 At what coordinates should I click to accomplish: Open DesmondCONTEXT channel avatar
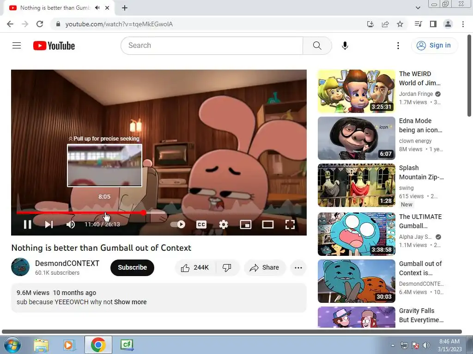coord(20,267)
